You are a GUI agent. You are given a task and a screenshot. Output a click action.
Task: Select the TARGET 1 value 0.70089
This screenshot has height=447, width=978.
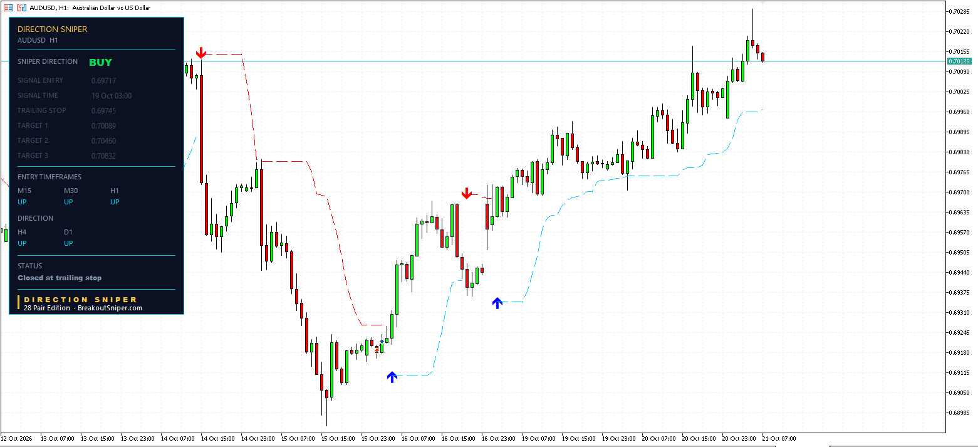pos(103,125)
